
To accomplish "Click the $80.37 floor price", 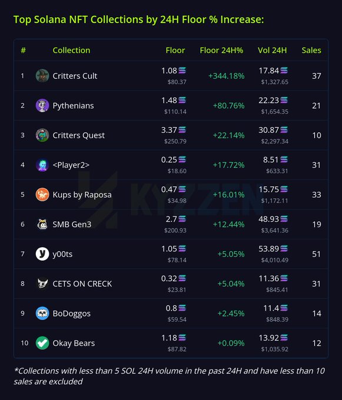I will [x=177, y=82].
